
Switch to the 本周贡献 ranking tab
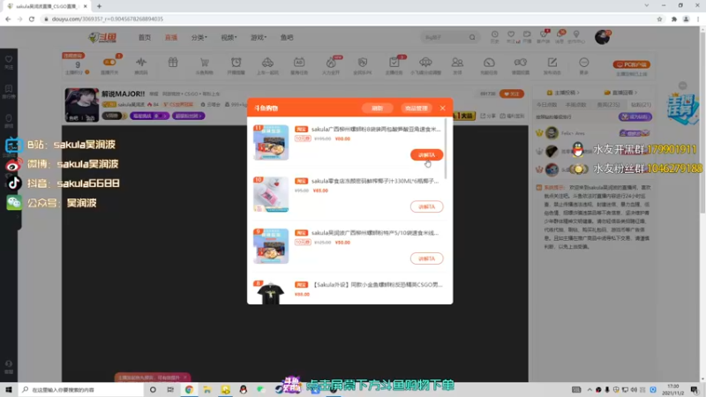click(x=575, y=104)
